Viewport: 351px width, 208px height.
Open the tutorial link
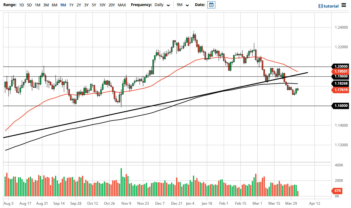coord(331,6)
